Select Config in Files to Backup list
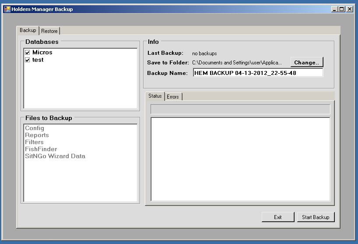Viewport: 358px width, 244px height. [35, 128]
